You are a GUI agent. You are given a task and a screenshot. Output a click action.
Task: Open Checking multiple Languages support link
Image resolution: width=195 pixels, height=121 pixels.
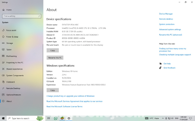175,54
